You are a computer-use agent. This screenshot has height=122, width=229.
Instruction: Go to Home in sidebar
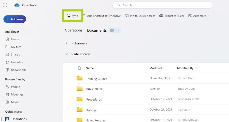[15, 39]
